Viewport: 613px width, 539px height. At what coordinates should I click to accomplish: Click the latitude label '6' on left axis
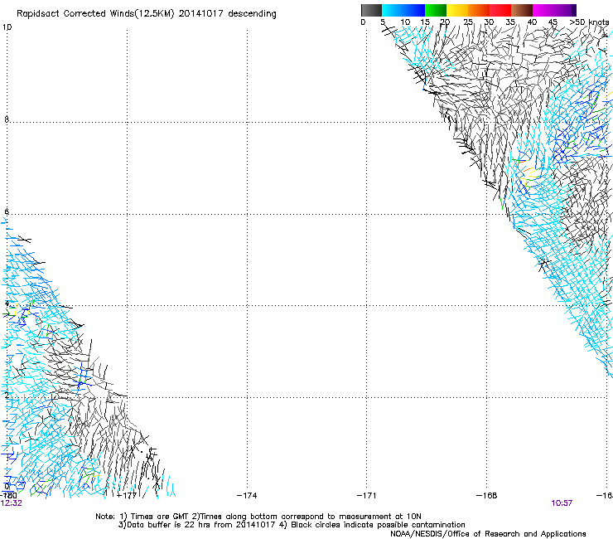[x=7, y=211]
